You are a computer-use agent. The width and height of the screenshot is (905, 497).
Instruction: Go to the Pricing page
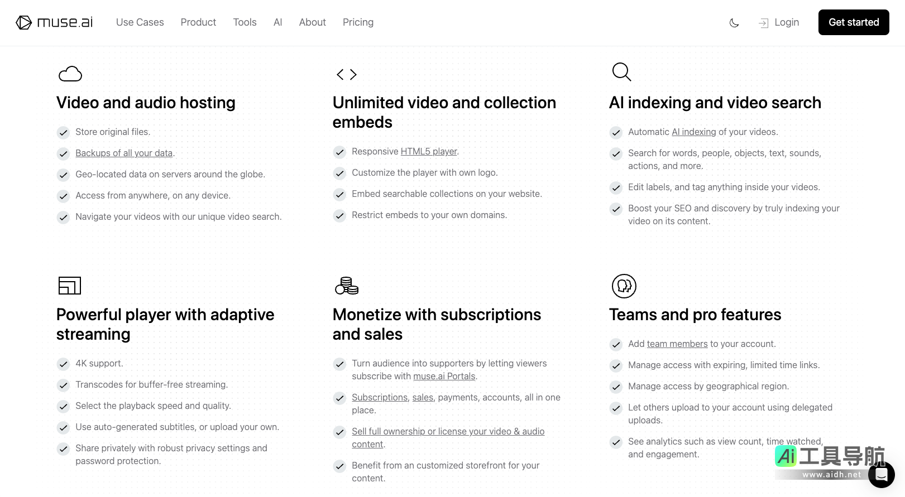[358, 22]
